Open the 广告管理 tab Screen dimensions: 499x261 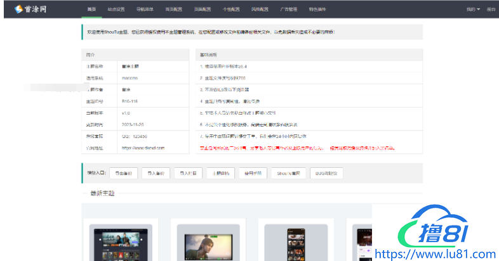289,10
